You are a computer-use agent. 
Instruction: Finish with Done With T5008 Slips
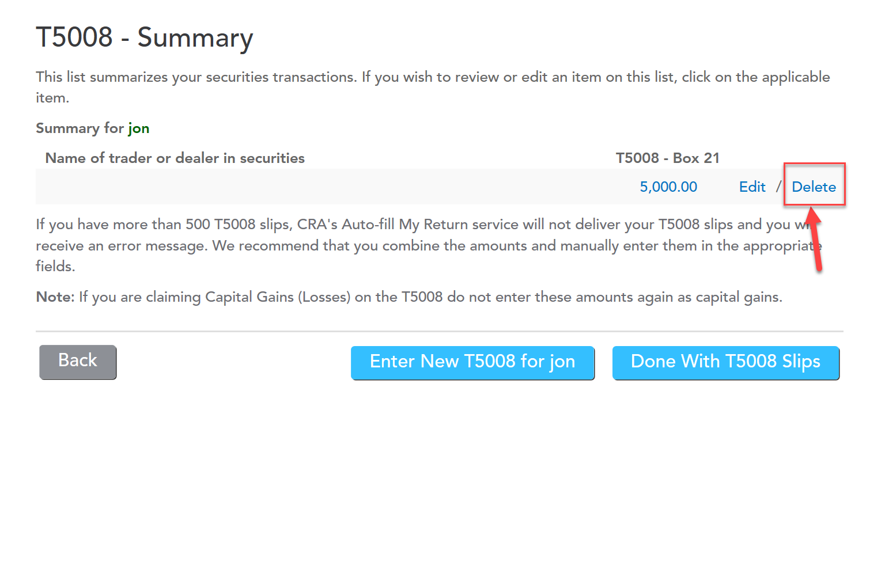(x=725, y=362)
